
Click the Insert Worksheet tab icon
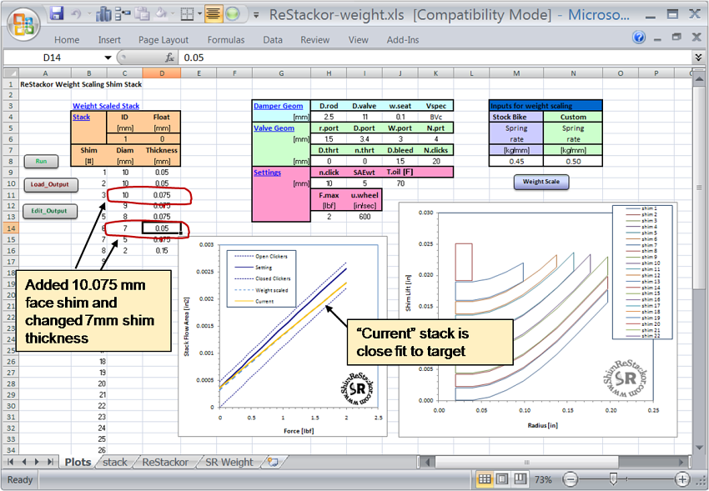pos(273,462)
